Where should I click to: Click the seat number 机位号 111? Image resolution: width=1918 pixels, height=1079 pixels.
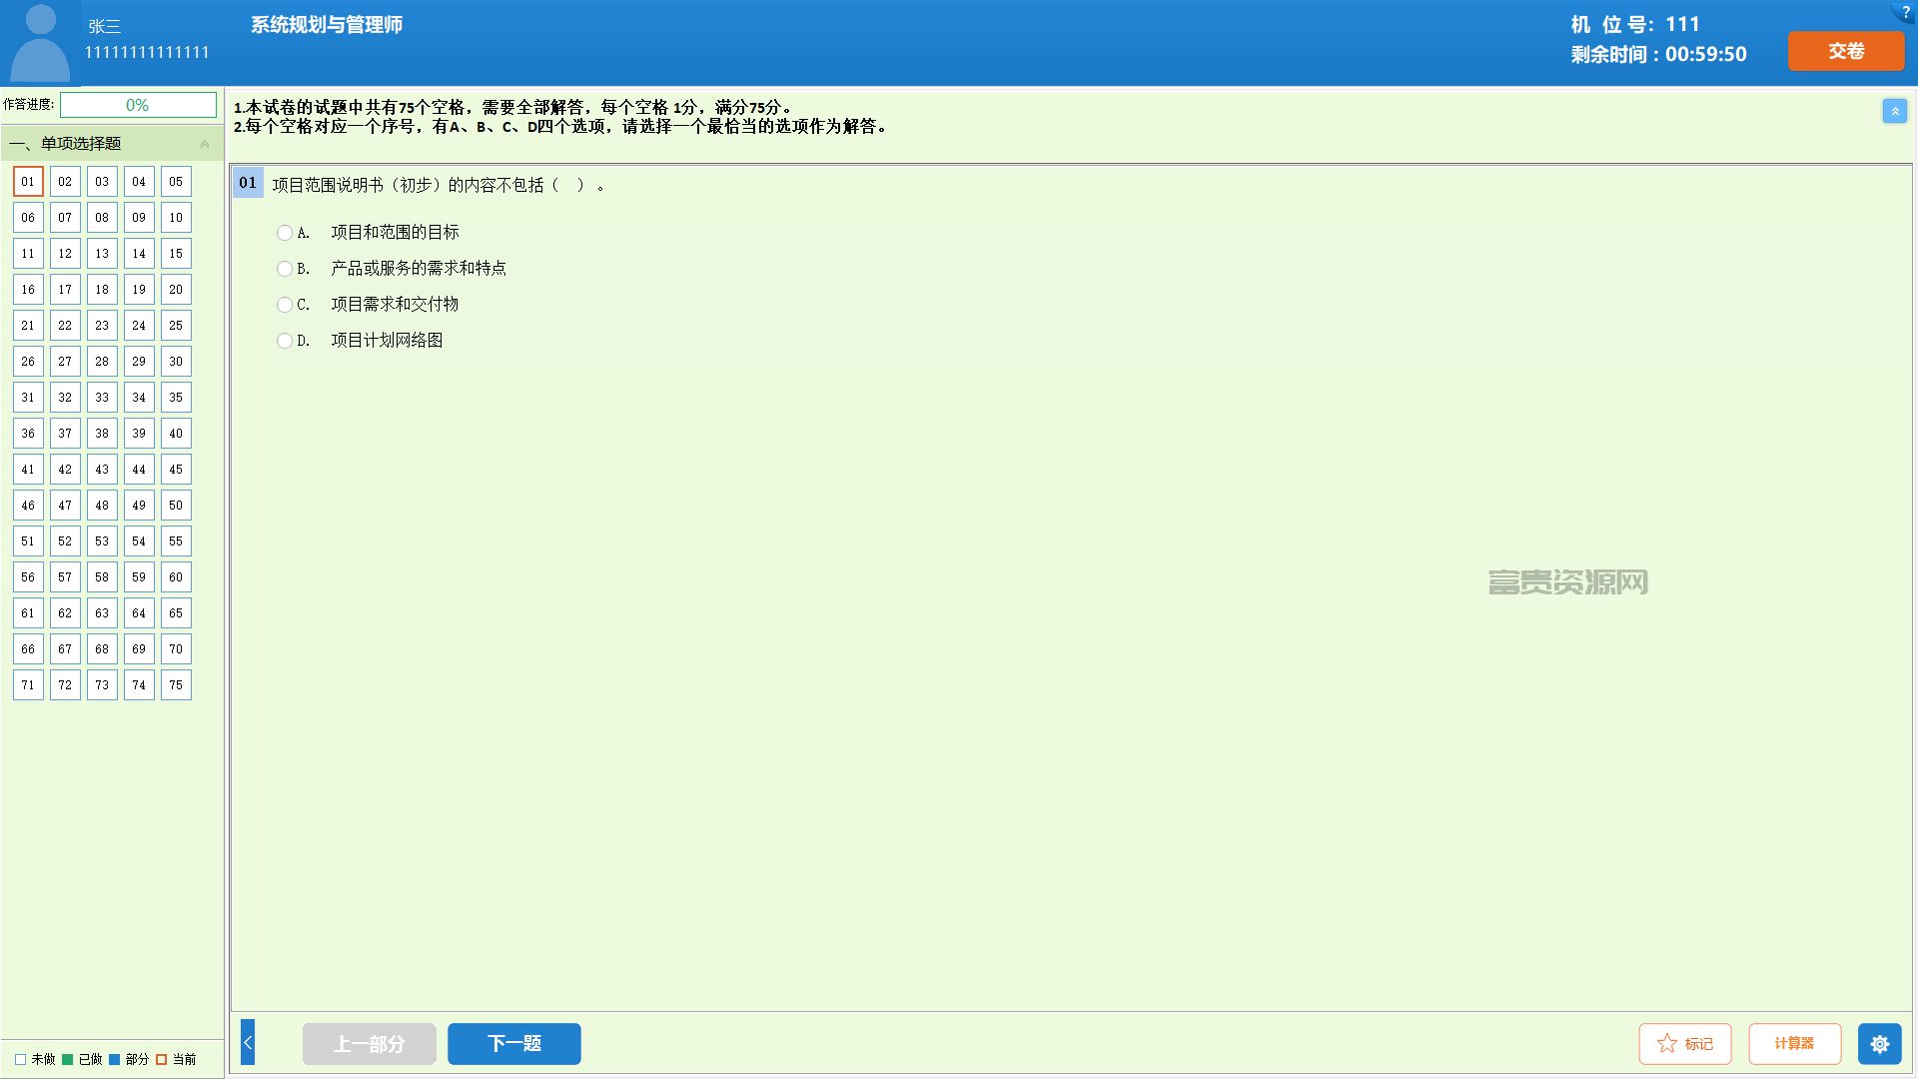pyautogui.click(x=1635, y=24)
